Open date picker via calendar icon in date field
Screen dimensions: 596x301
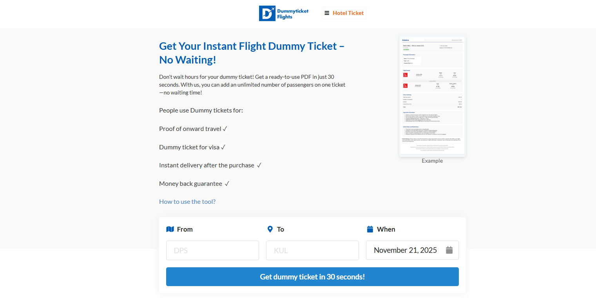tap(449, 250)
